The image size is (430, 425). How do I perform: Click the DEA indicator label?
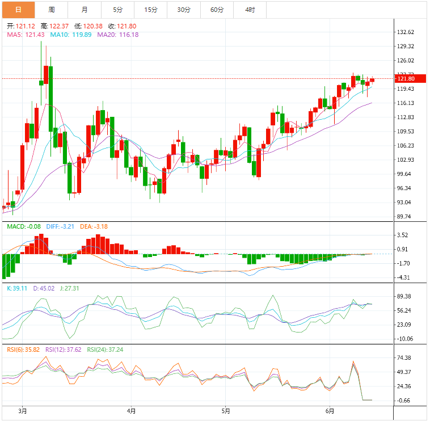(94, 226)
